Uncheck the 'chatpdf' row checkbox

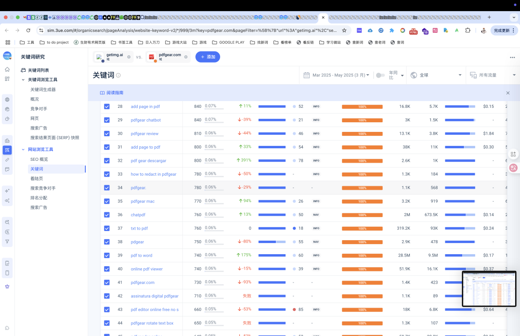point(107,215)
